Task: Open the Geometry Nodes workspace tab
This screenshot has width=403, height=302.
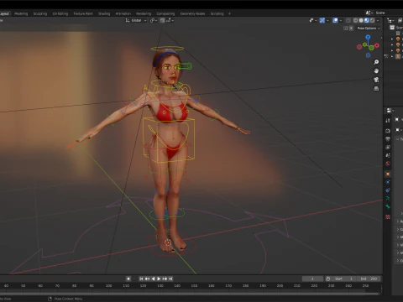Action: point(192,13)
